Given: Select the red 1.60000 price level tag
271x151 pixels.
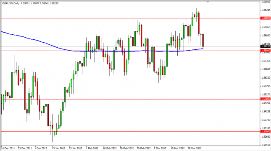Looking at the screenshot, I should [266, 18].
